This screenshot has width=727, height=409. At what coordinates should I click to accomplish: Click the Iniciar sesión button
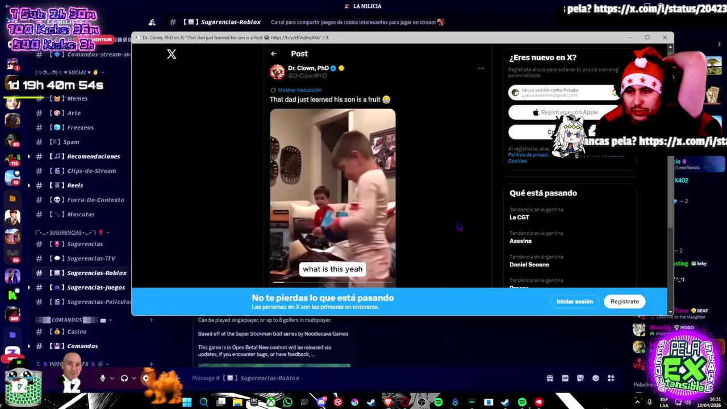574,302
